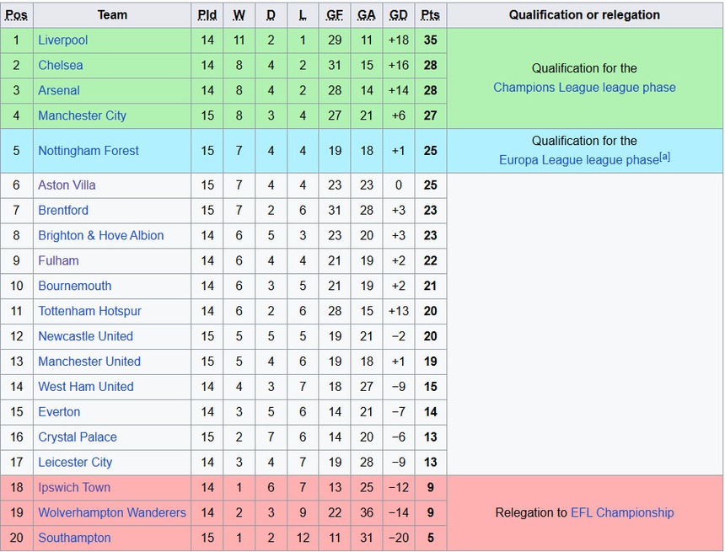Screen dimensions: 725x552
Task: Open the Nottingham Forest link
Action: [89, 151]
